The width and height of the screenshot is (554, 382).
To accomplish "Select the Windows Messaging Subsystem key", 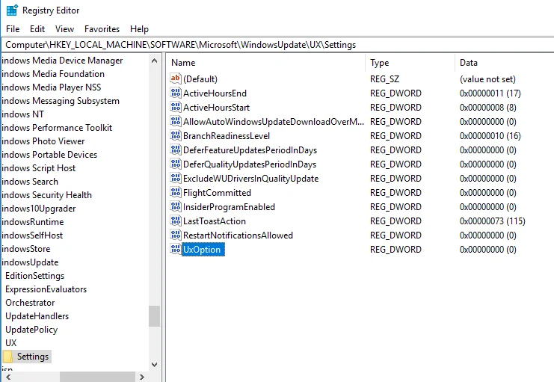I will [x=61, y=101].
